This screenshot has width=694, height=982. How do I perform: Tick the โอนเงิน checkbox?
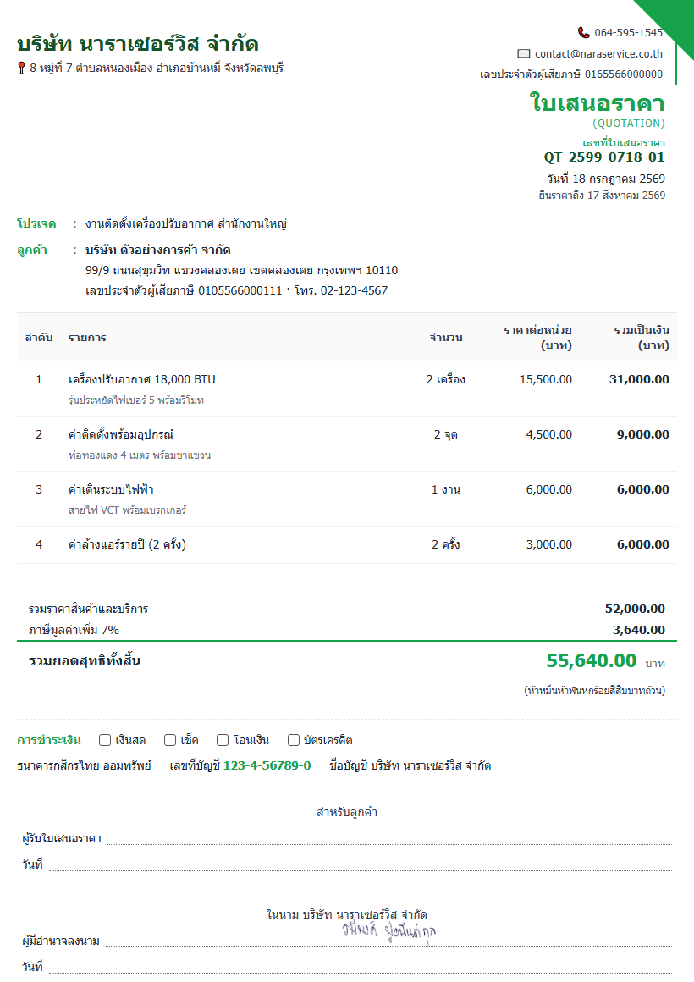point(223,740)
